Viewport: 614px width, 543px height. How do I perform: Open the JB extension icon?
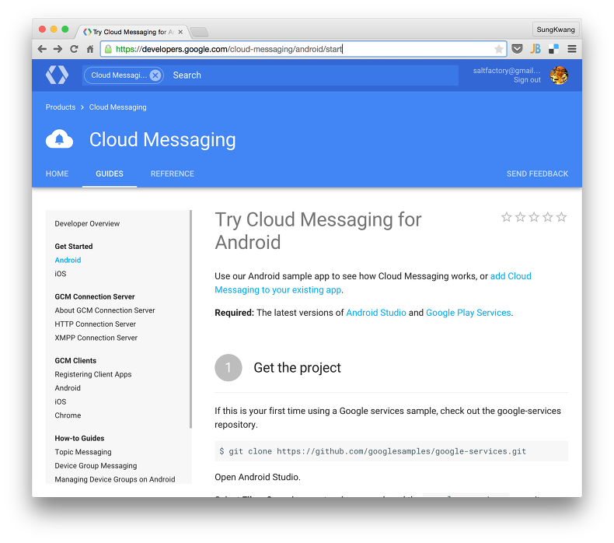coord(536,49)
